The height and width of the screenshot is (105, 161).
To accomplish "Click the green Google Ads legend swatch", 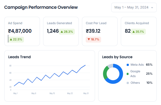I will [x=128, y=74].
